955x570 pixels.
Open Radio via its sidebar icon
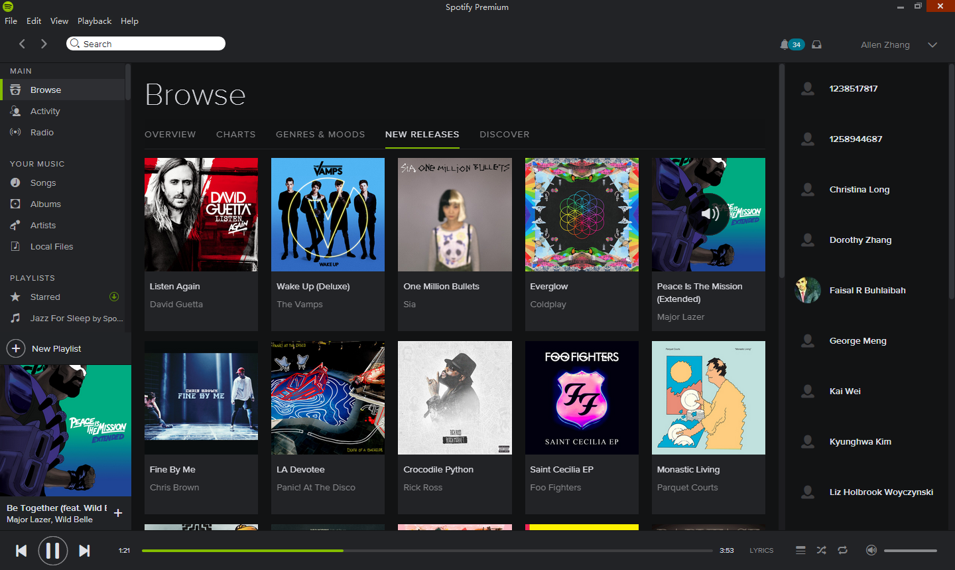15,132
